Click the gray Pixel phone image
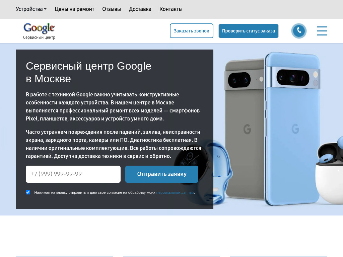This screenshot has width=343, height=257. 245,129
